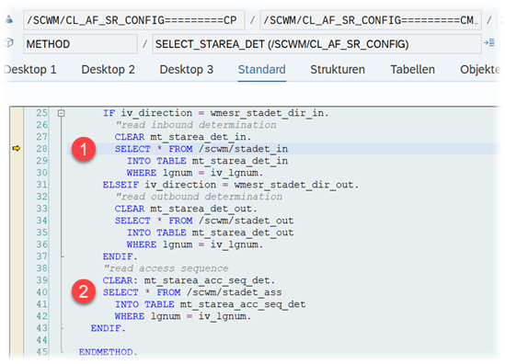Screen dimensions: 505x364
Task: Click the navigate icon right of the SELECT_STAREA_DET field
Action: (489, 43)
